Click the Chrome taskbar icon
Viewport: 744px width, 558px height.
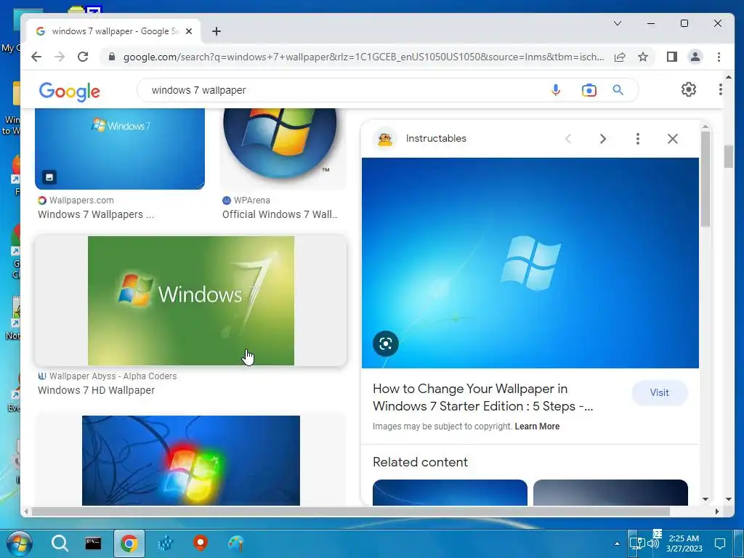pyautogui.click(x=129, y=543)
